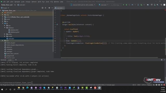Open Edge browser from the taskbar
This screenshot has width=166, height=93.
pos(27,88)
